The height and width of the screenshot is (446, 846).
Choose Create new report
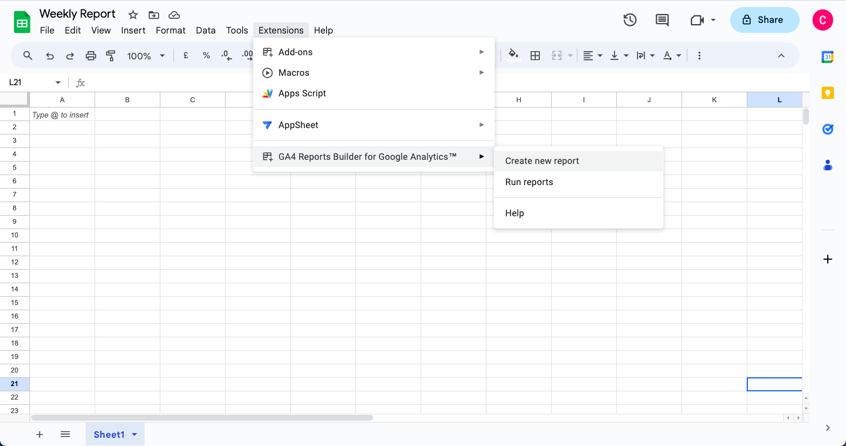(x=579, y=161)
